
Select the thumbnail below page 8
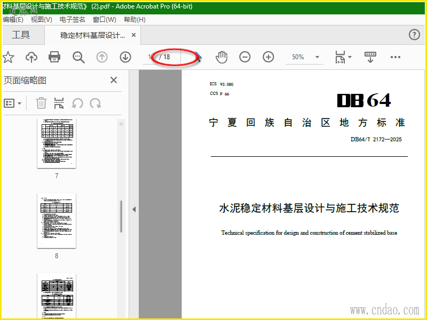click(57, 296)
